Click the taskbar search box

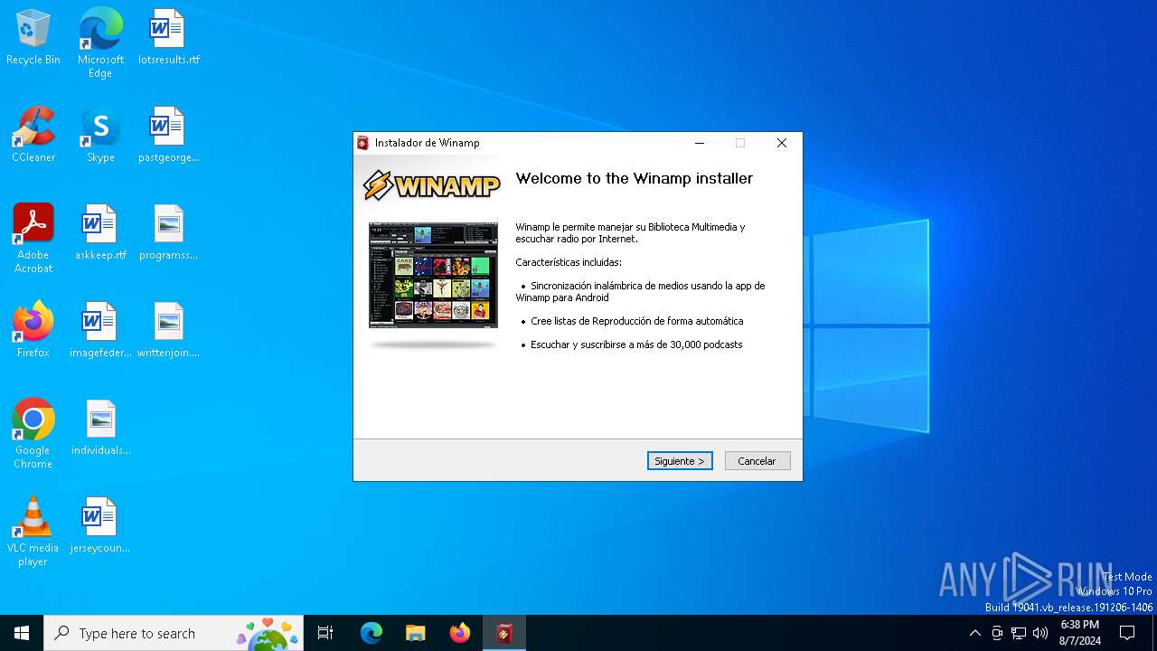(x=174, y=633)
